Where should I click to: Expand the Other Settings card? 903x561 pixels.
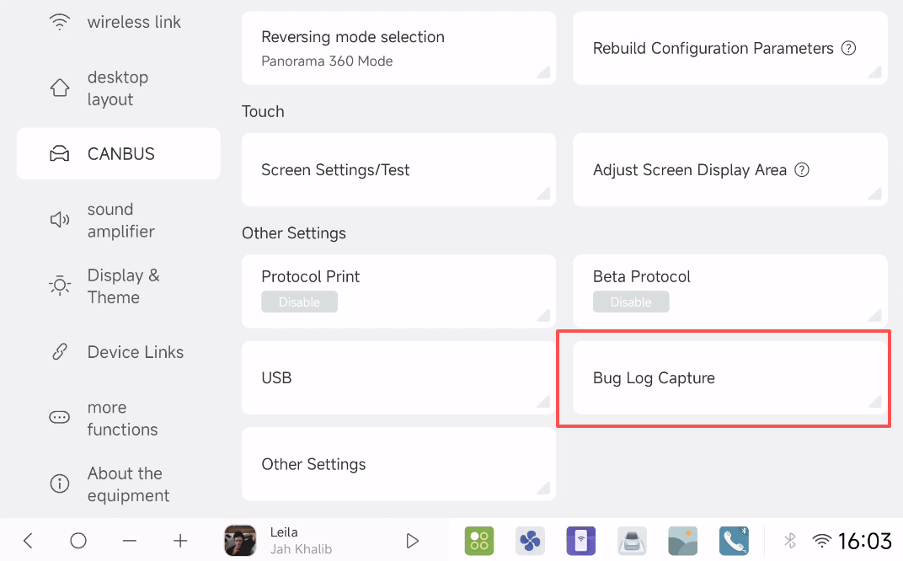(x=398, y=464)
